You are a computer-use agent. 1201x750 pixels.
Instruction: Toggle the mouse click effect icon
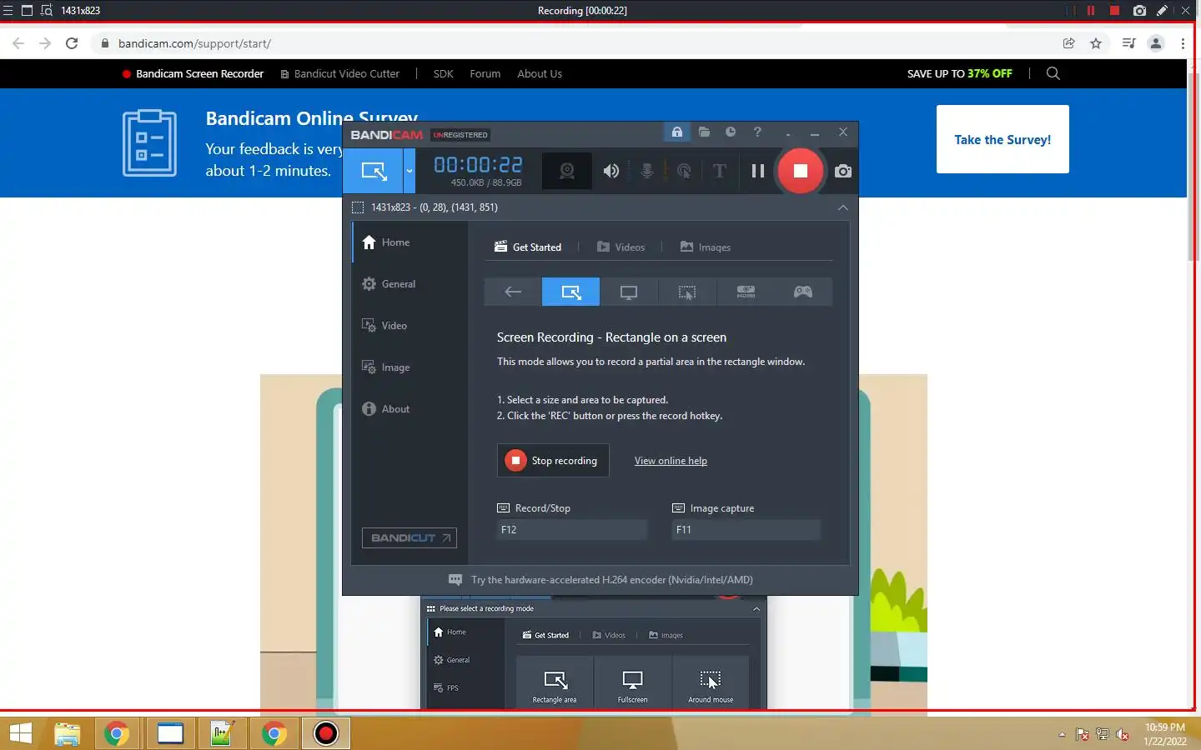(x=684, y=171)
